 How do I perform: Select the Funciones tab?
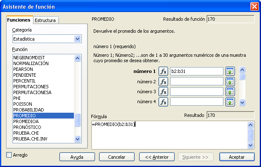point(19,20)
